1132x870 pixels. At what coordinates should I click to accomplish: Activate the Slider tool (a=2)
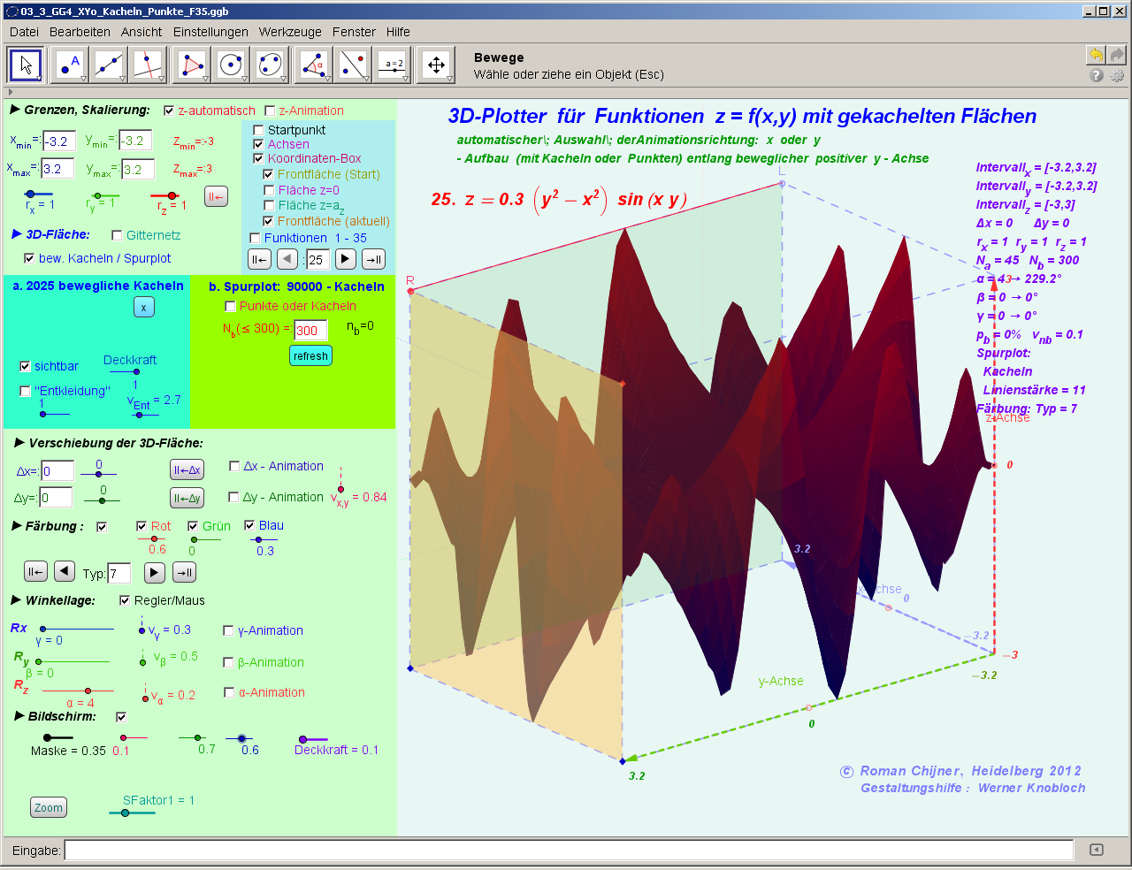[x=393, y=65]
